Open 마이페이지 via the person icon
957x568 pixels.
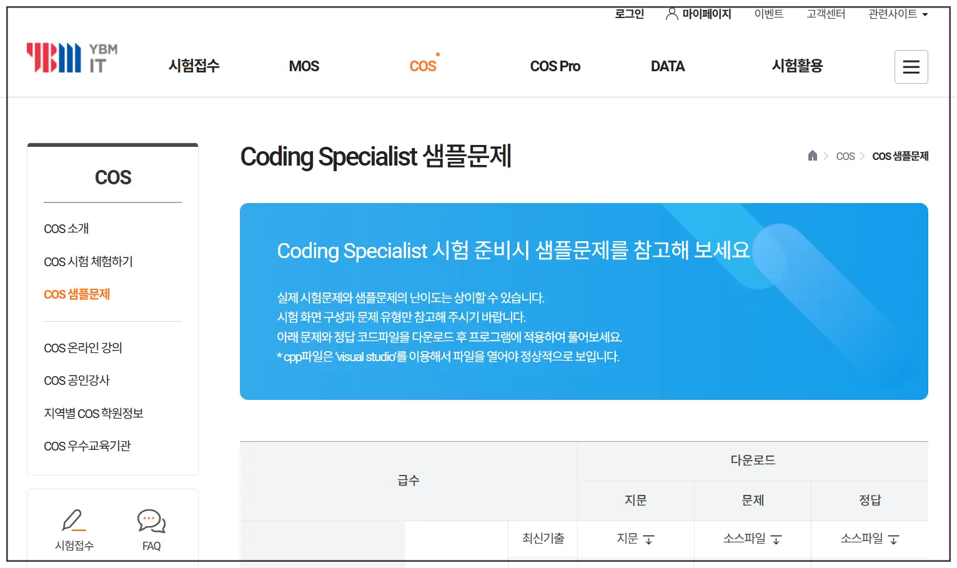tap(698, 14)
